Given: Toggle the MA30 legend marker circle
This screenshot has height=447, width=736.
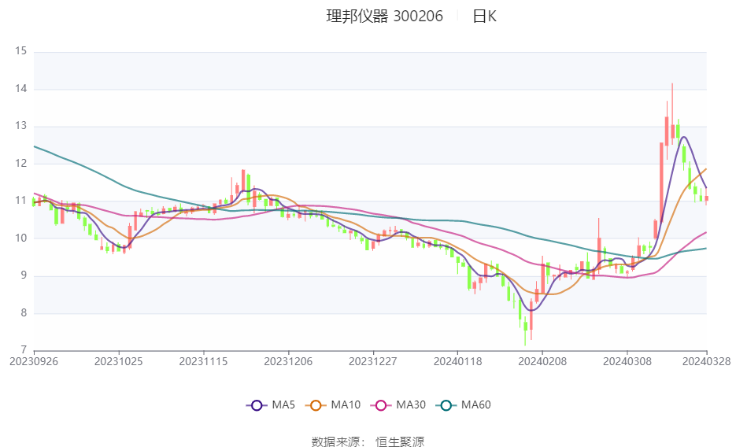Looking at the screenshot, I should (x=381, y=405).
